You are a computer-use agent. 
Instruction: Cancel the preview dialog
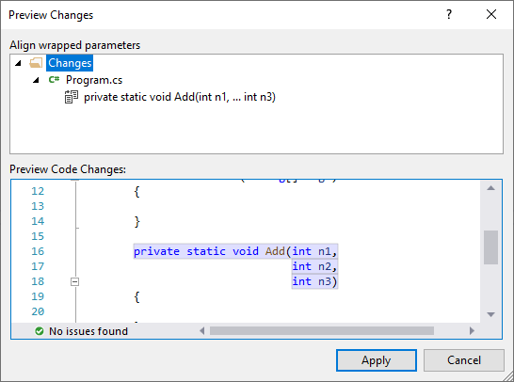pos(463,360)
